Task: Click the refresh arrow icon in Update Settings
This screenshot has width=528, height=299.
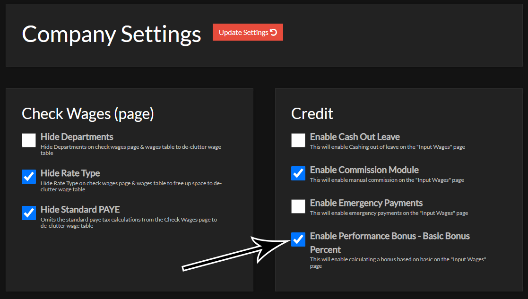Action: click(x=273, y=32)
